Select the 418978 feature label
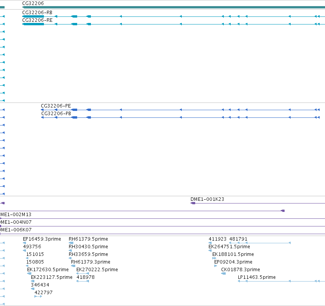The width and height of the screenshot is (325, 306). click(86, 277)
